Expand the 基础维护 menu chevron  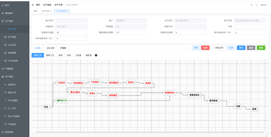pos(26,13)
